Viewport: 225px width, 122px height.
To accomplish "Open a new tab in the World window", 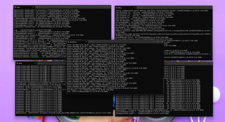I will (39, 63).
